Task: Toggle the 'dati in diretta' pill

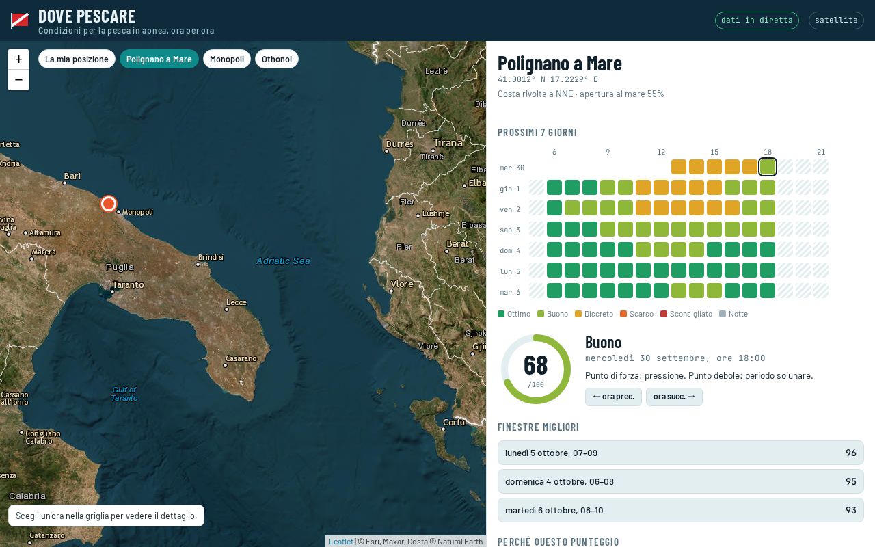Action: tap(757, 21)
